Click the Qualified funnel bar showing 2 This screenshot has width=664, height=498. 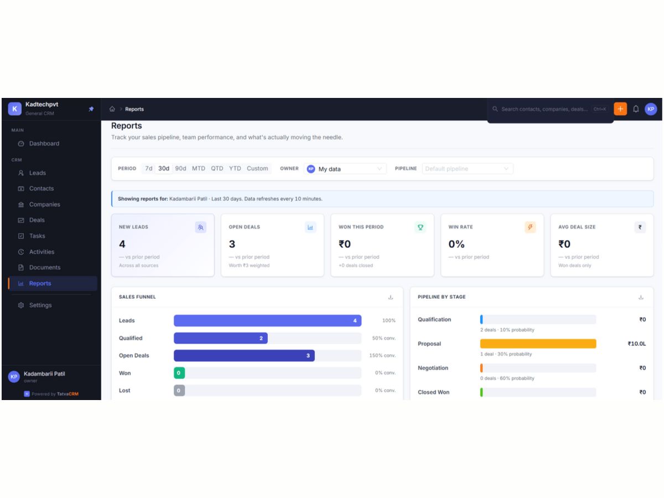point(221,338)
